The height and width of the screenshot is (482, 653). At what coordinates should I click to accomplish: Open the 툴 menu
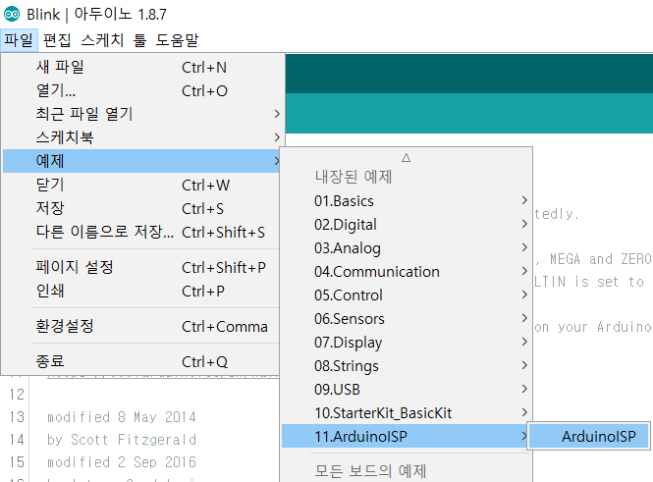(x=139, y=40)
